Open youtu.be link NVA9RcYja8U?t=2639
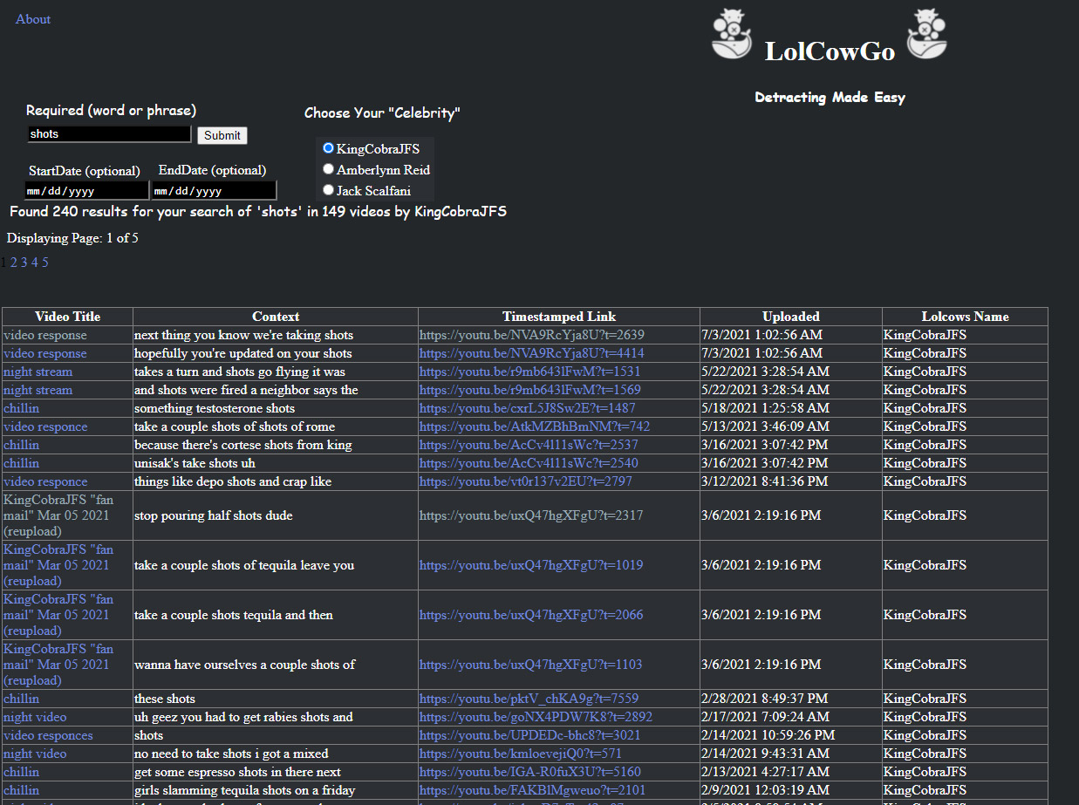The height and width of the screenshot is (805, 1079). click(x=532, y=335)
